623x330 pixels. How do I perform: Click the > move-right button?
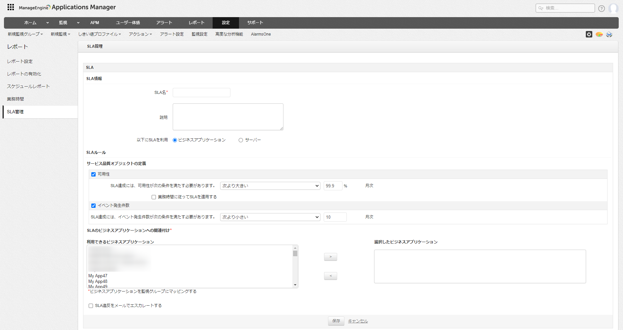[331, 257]
